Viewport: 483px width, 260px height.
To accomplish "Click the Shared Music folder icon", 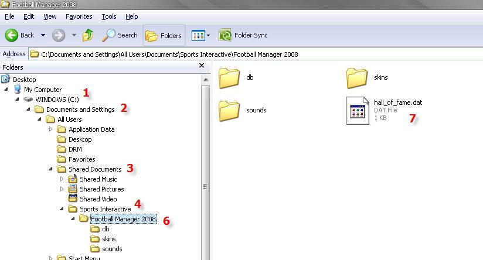I will click(72, 179).
